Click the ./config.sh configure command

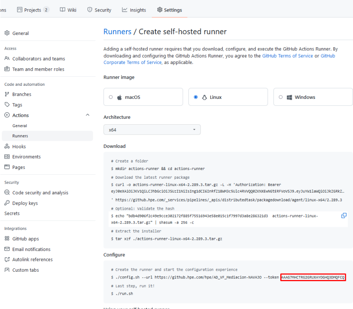[228, 277]
